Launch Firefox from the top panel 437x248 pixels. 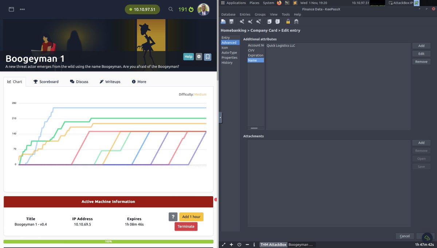[x=279, y=3]
